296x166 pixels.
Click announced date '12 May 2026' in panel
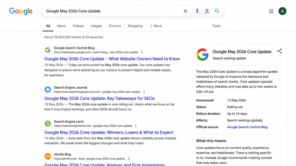click(236, 100)
